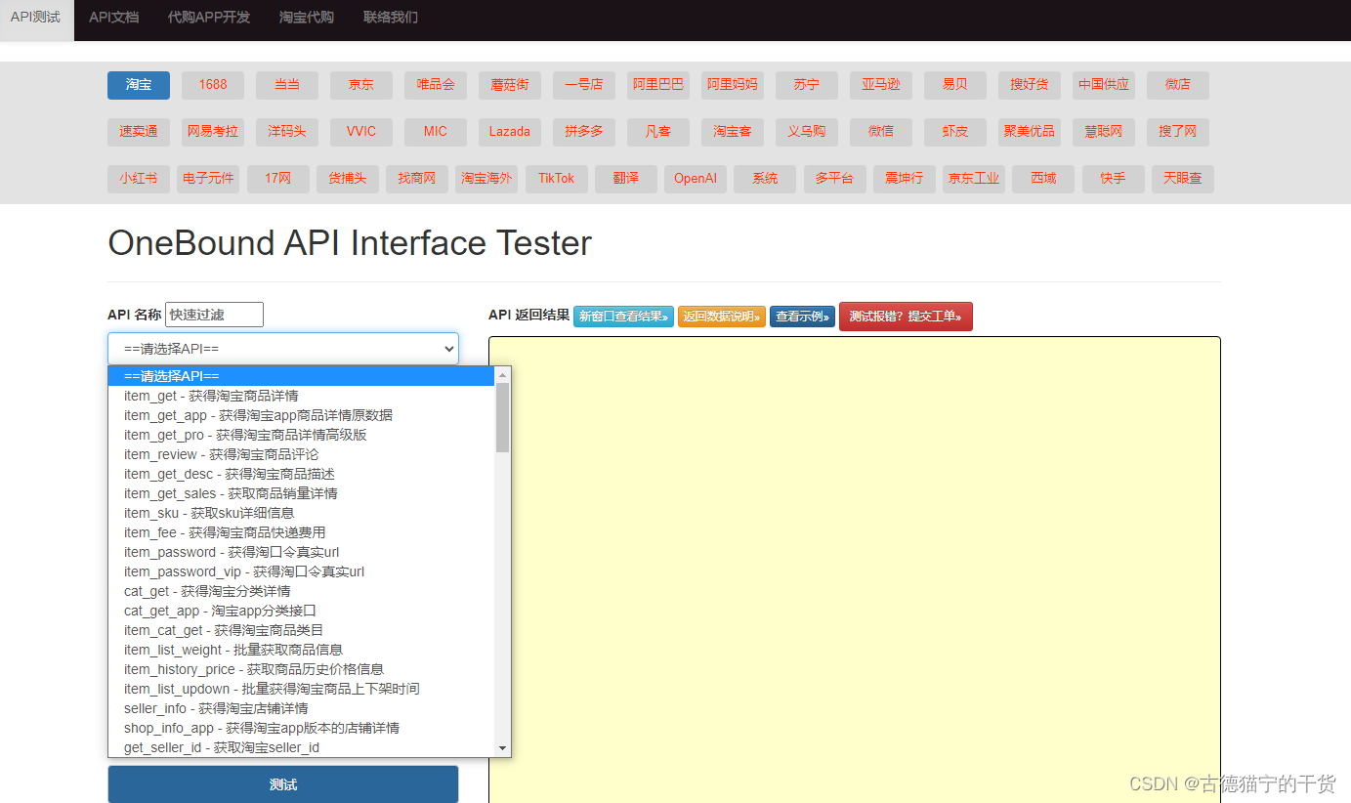The height and width of the screenshot is (803, 1351).
Task: Click dropdown list scroll-down arrow
Action: pos(502,748)
